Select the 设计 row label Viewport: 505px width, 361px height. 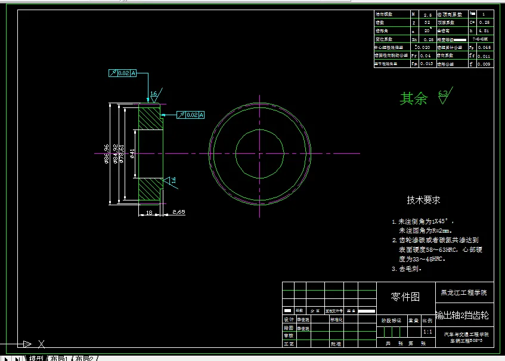pos(289,319)
